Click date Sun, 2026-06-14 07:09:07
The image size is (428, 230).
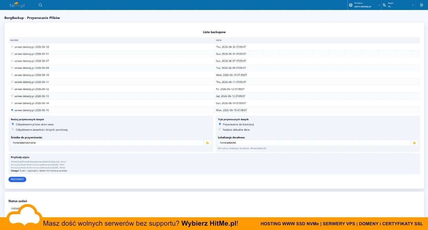click(231, 103)
